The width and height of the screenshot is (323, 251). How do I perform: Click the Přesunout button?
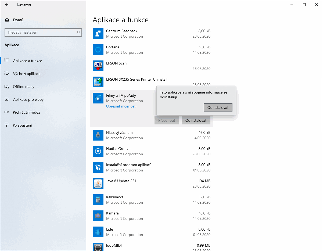pos(167,120)
